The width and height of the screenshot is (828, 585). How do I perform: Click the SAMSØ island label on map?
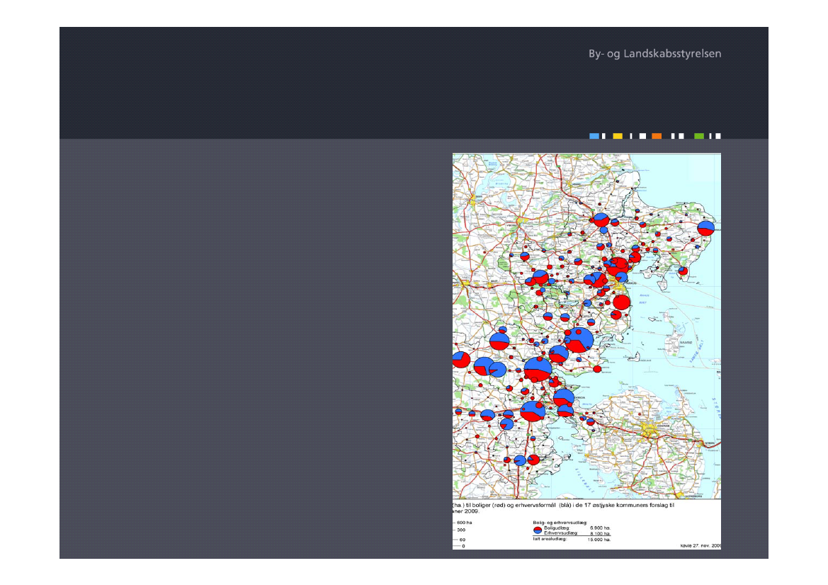[686, 343]
